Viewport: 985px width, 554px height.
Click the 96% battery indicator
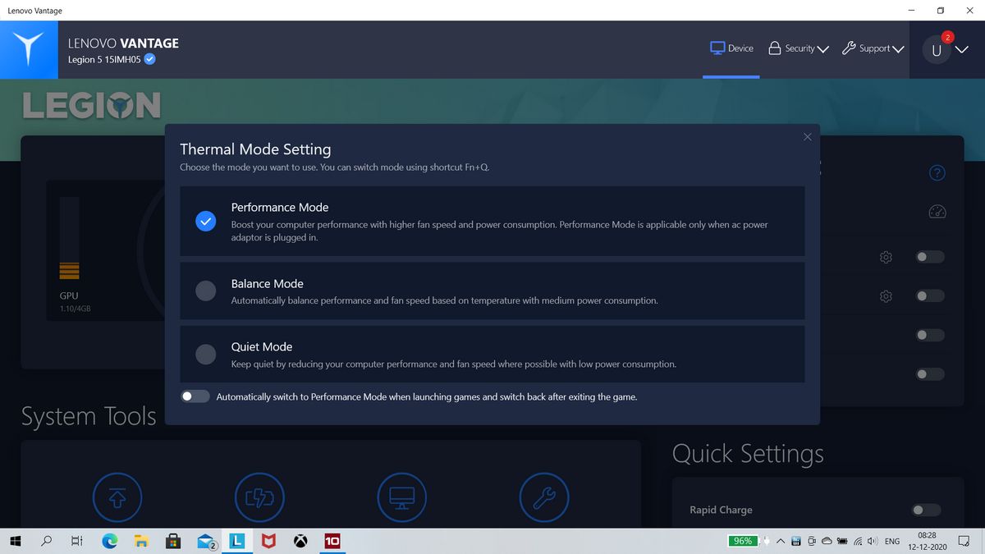[743, 541]
